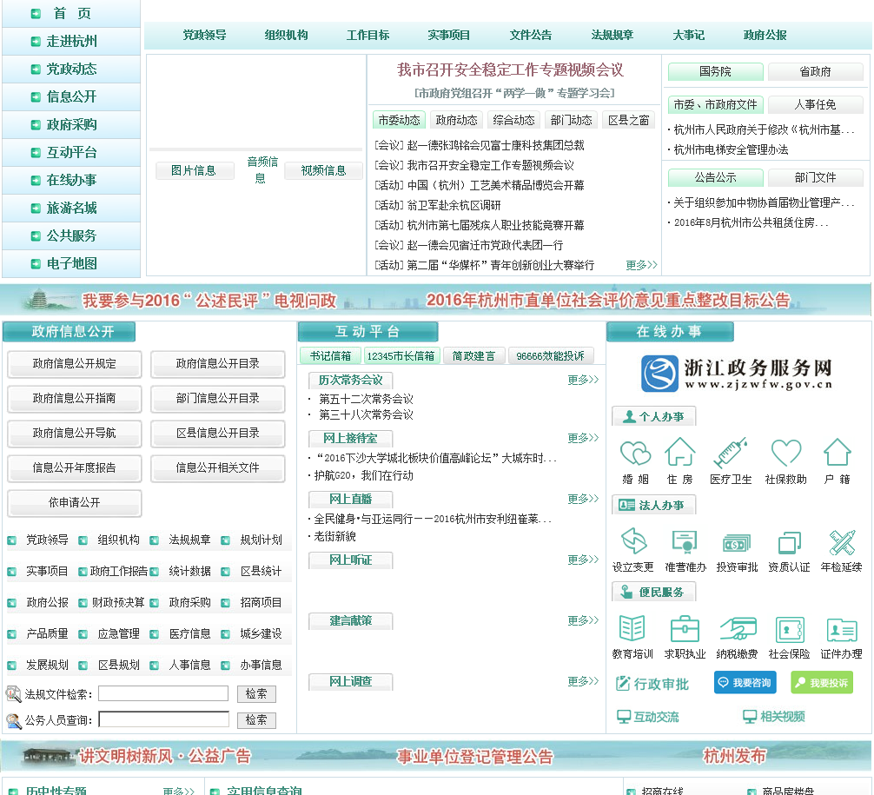Click 检索 beside 公务人员查询
This screenshot has width=874, height=795.
256,720
